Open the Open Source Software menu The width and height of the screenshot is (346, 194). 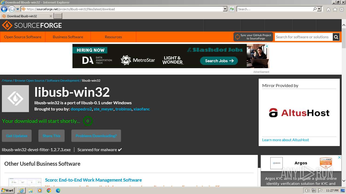23,37
